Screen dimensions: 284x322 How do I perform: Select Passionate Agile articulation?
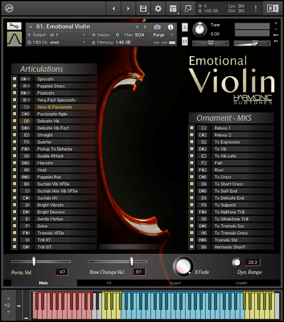coord(65,114)
